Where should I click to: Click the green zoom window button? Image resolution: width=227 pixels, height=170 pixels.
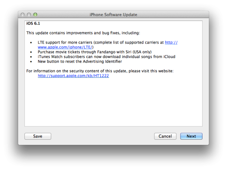click(35, 15)
